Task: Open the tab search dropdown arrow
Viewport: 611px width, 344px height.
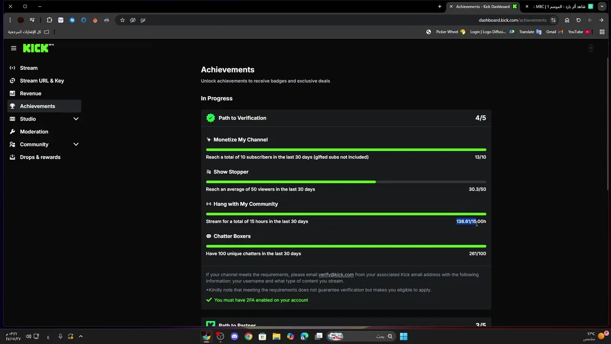Action: pos(602,7)
